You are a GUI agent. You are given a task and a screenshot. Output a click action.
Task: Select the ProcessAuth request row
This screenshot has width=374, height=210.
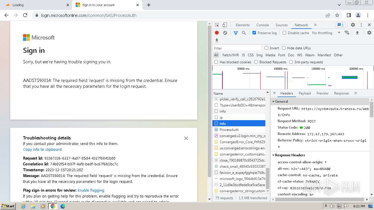pyautogui.click(x=239, y=130)
